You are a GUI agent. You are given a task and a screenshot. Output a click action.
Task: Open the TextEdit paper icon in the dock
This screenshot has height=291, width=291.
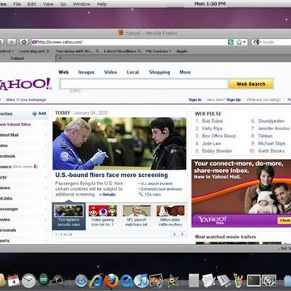(x=209, y=280)
